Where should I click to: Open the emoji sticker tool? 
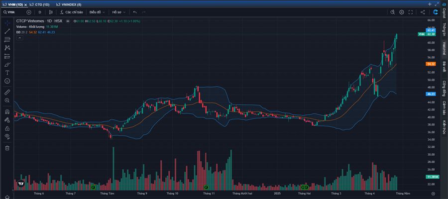[7, 81]
